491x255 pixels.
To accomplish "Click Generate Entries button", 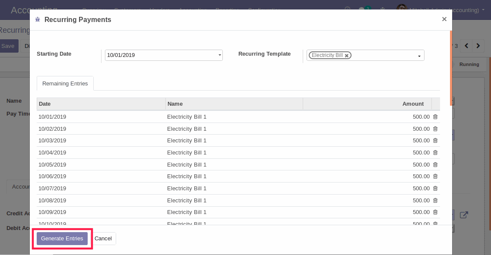I will click(62, 239).
